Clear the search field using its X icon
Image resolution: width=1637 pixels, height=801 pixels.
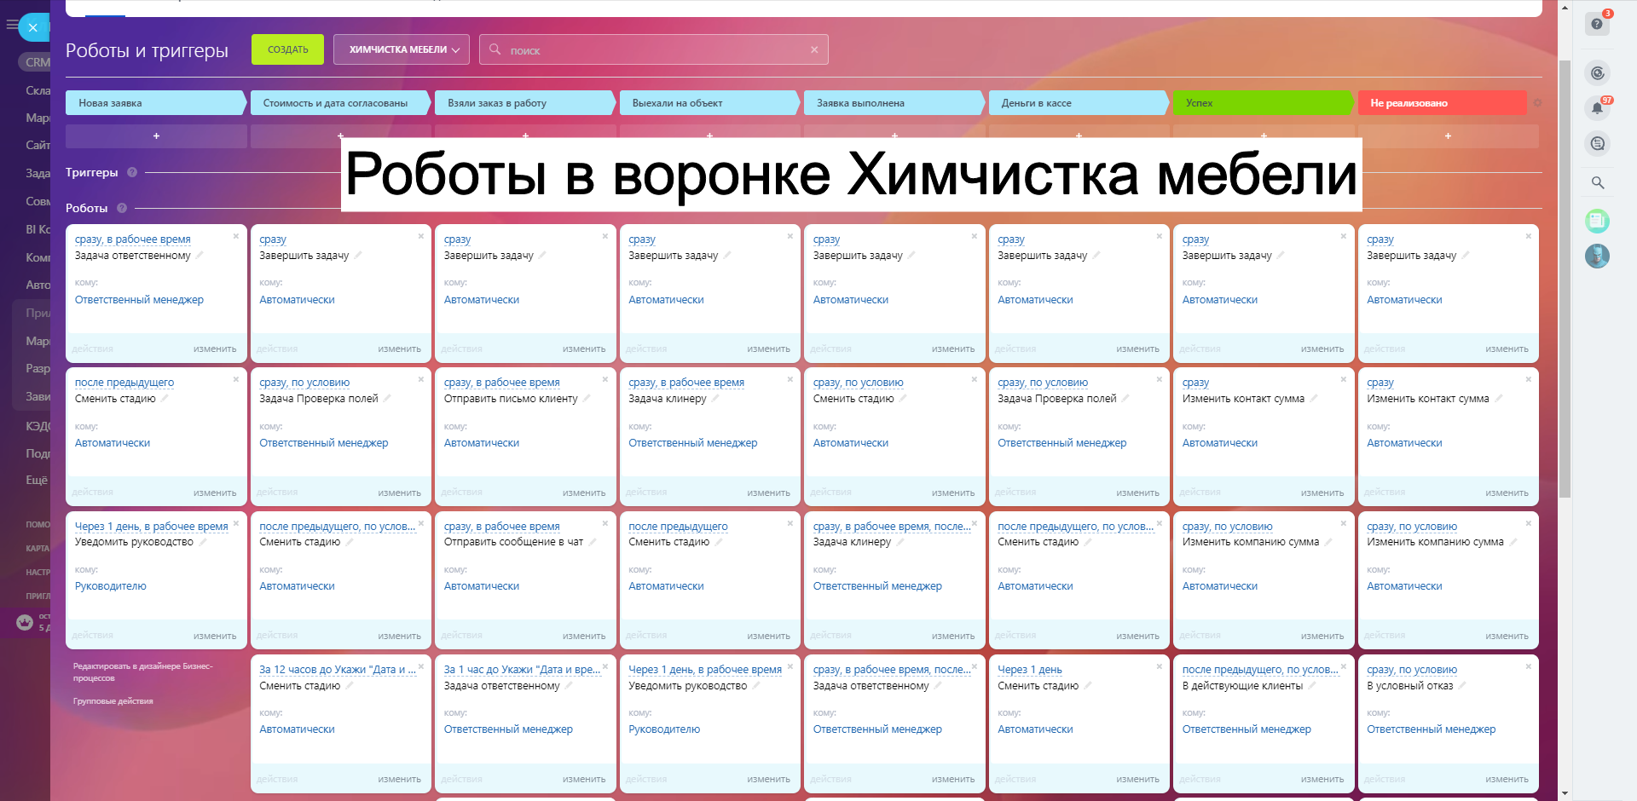point(814,50)
